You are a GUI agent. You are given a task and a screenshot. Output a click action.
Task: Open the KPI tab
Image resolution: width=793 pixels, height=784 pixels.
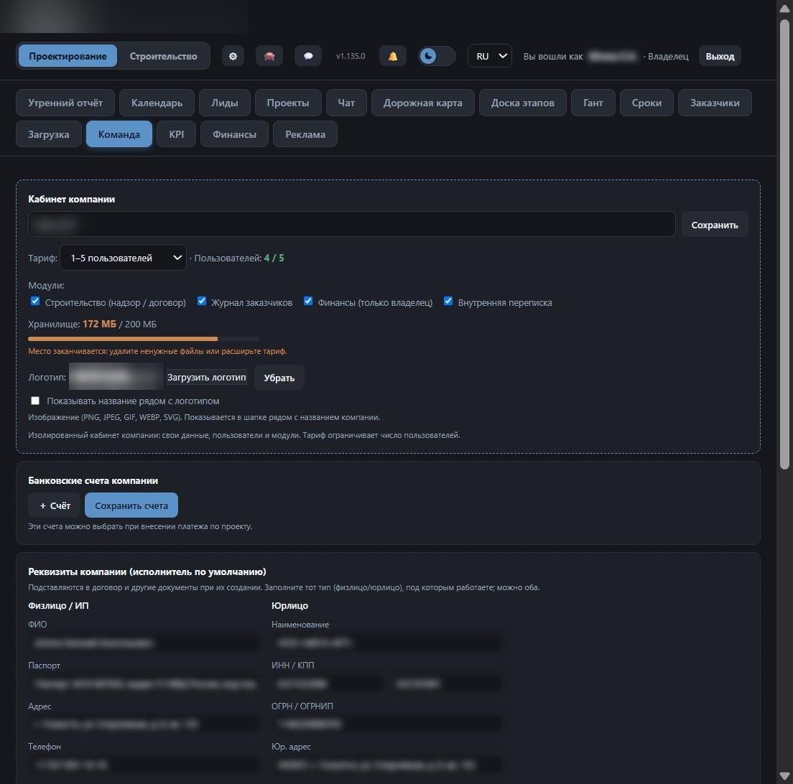[x=177, y=134]
